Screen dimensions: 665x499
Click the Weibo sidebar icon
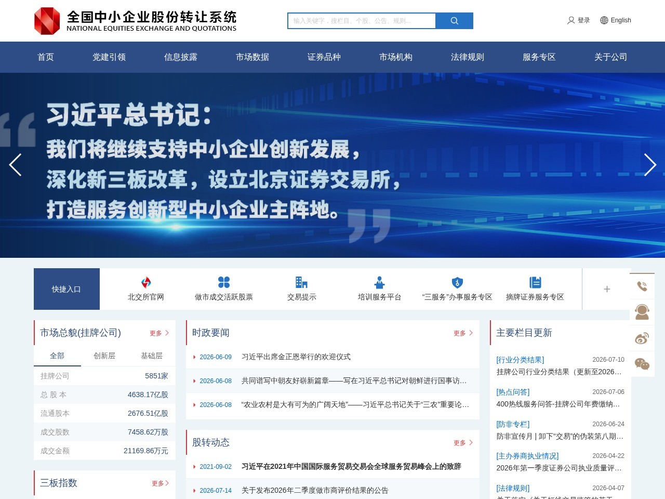click(642, 338)
